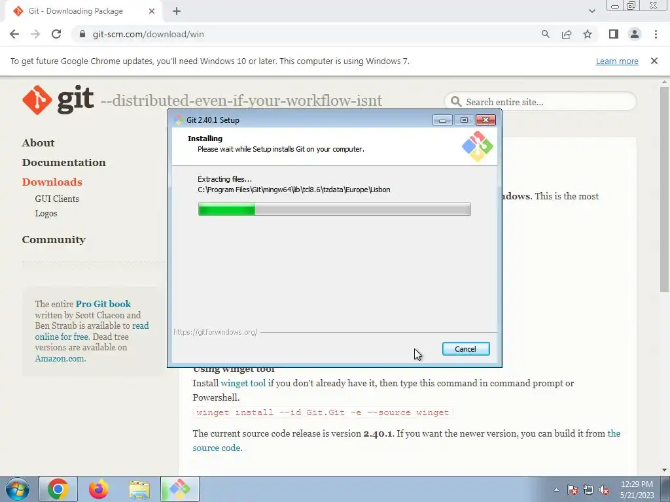The height and width of the screenshot is (502, 670).
Task: Click the share page icon
Action: (567, 34)
